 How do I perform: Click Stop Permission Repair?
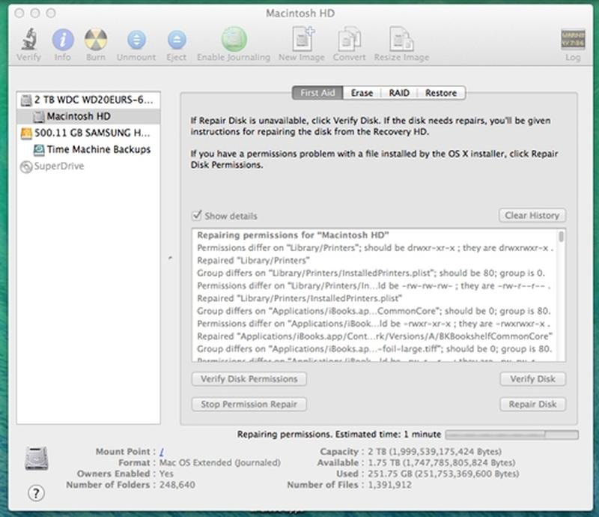tap(249, 404)
